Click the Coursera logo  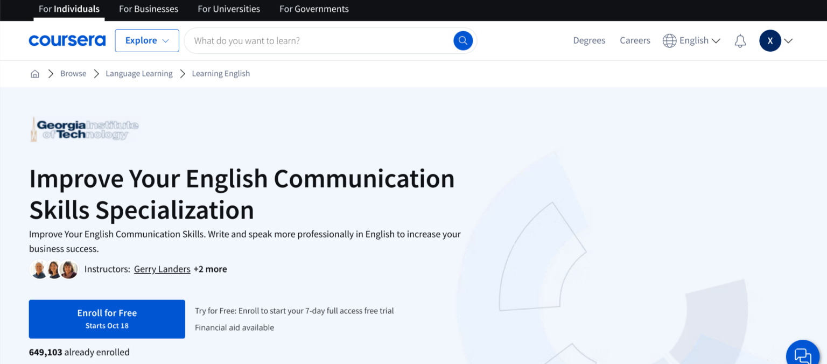tap(67, 40)
